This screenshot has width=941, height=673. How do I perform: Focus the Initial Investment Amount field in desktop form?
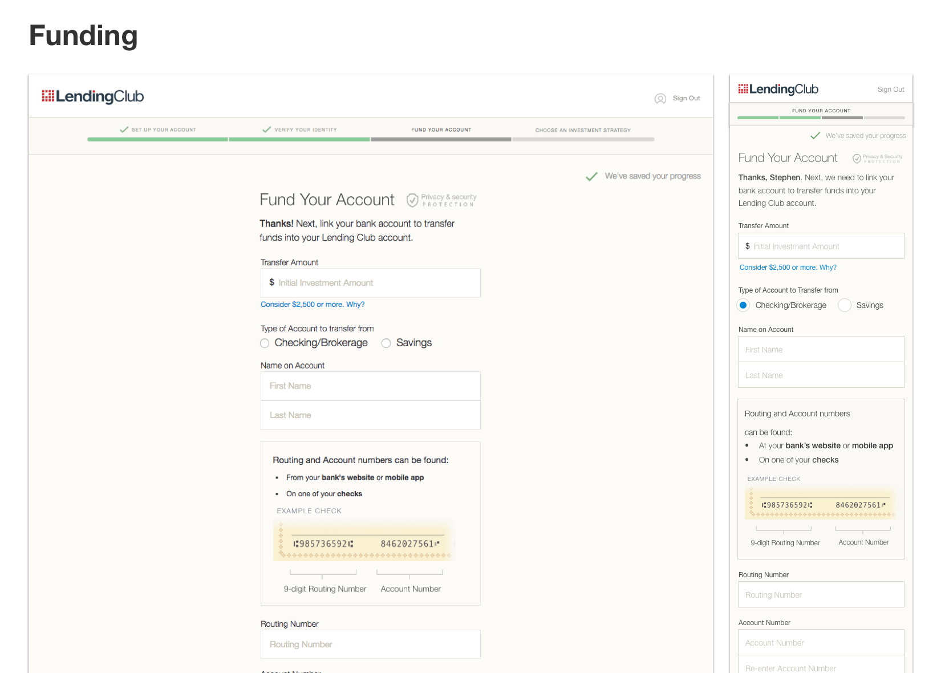[371, 283]
